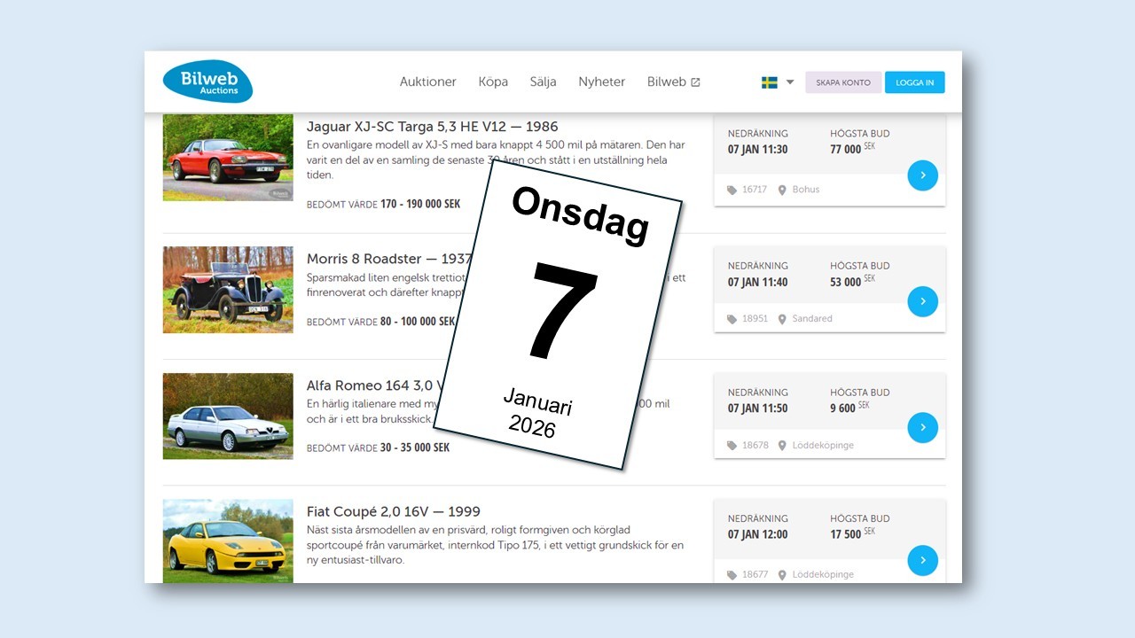Follow the external Bilweb link
Screen dimensions: 1135x638
[673, 82]
